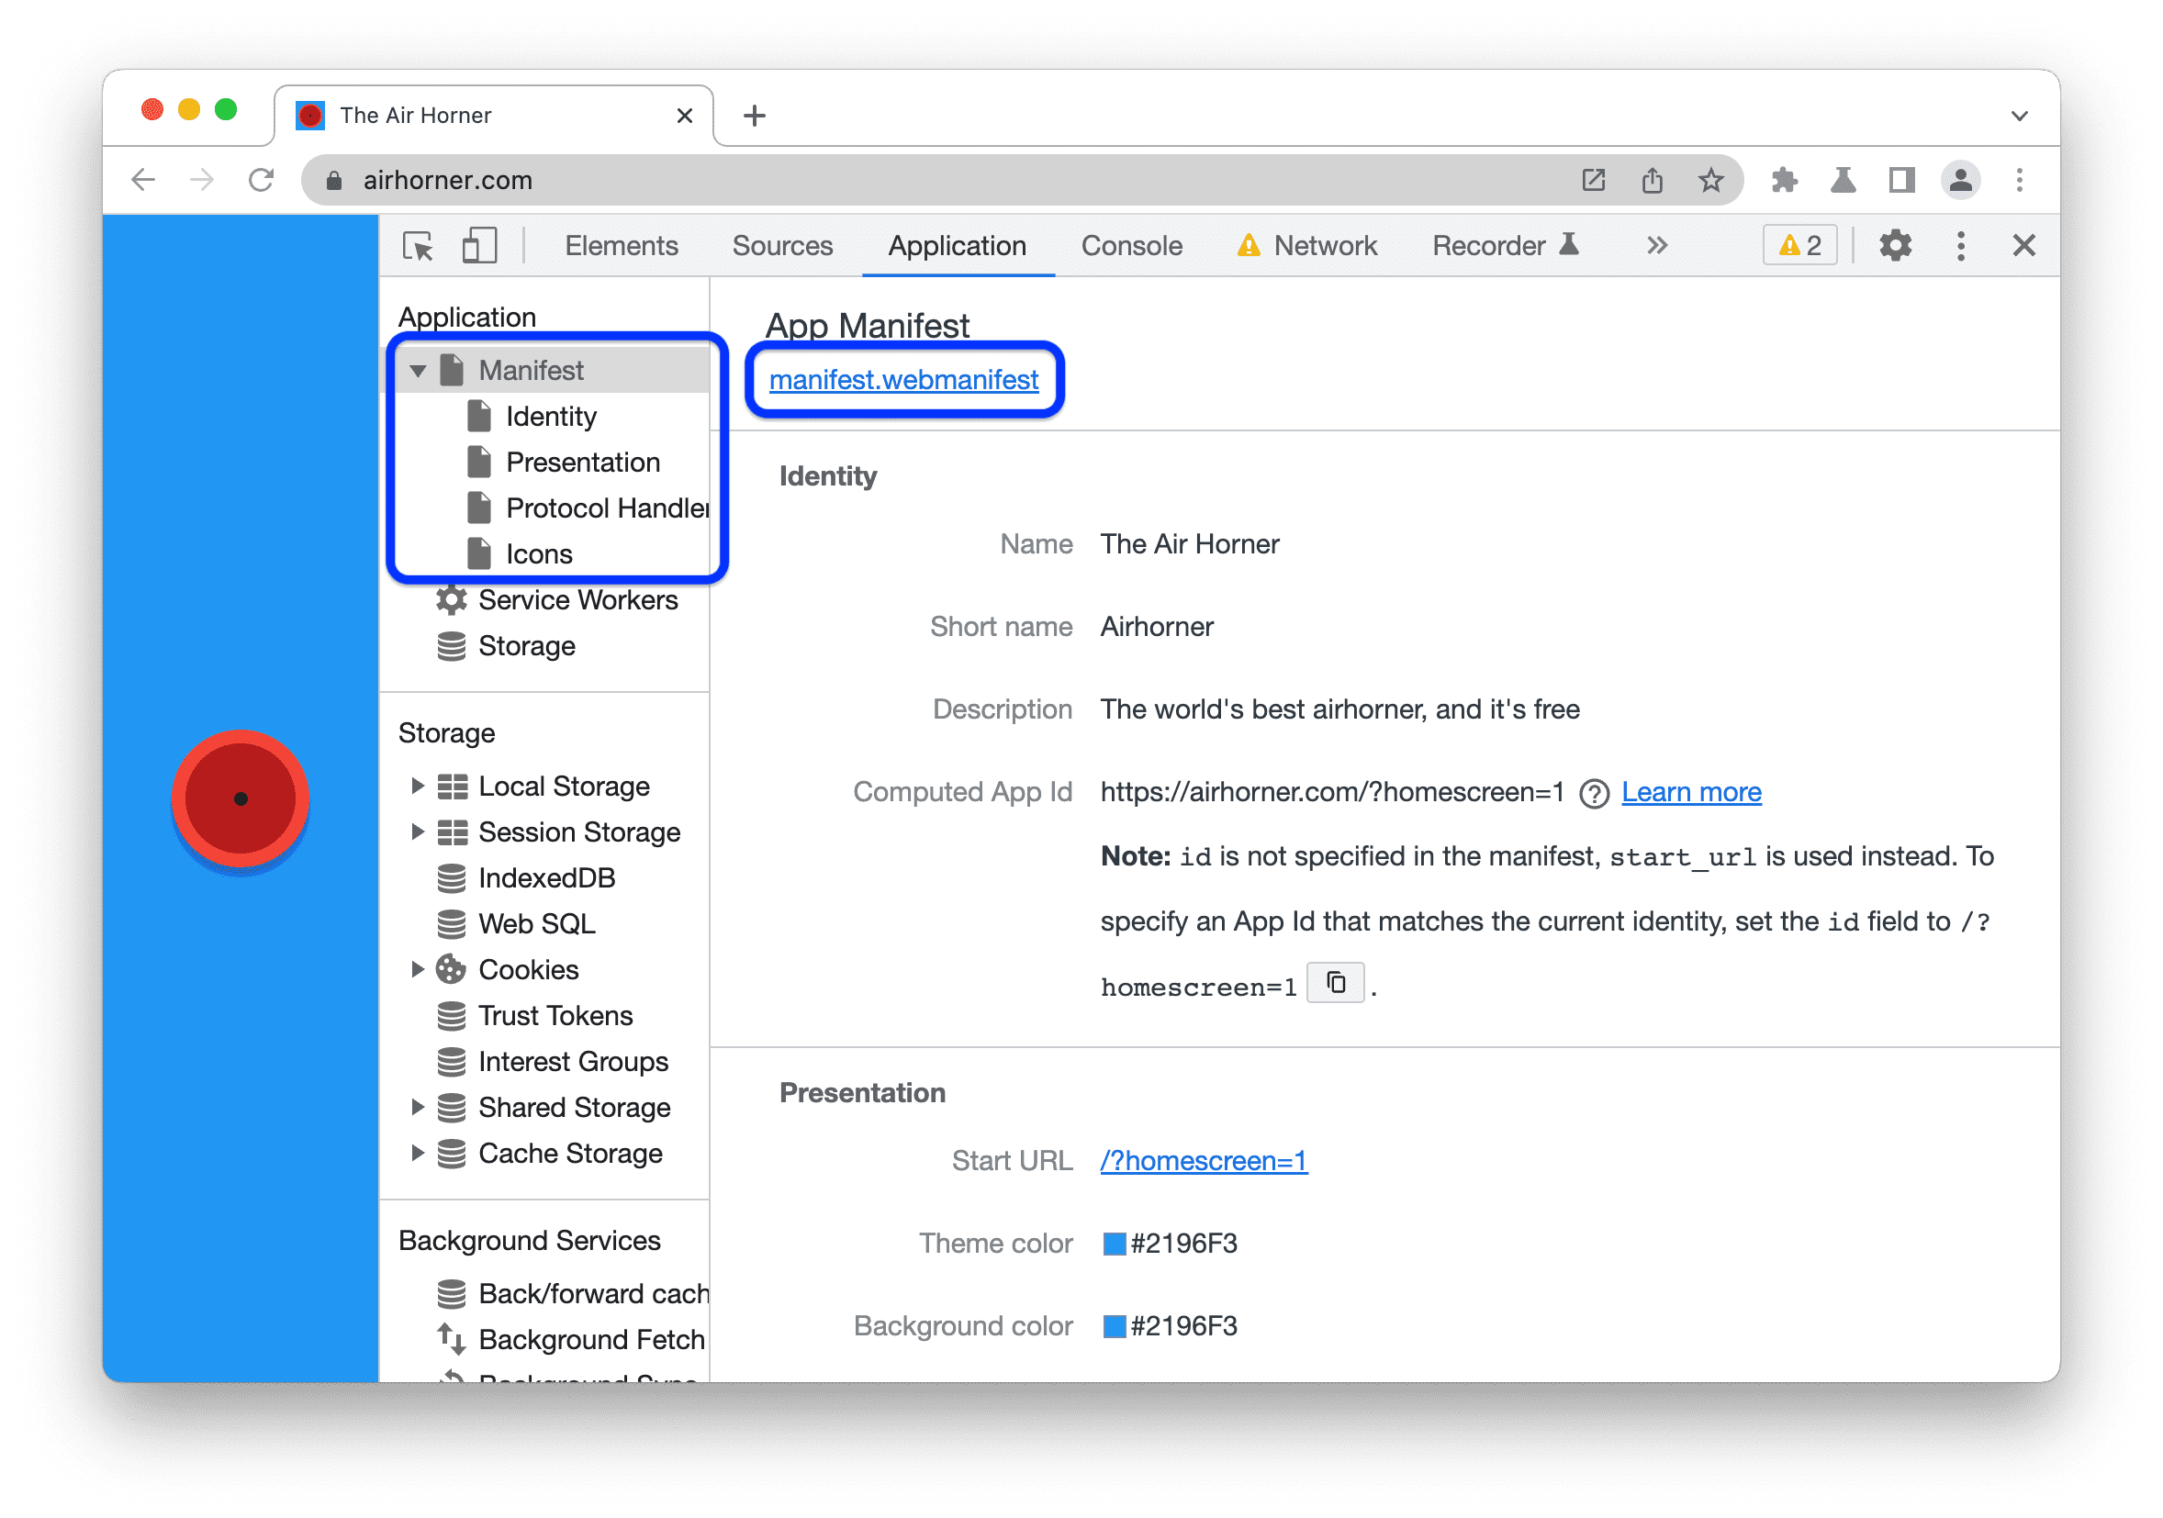Open the manifest.webmanifest file link

tap(904, 380)
